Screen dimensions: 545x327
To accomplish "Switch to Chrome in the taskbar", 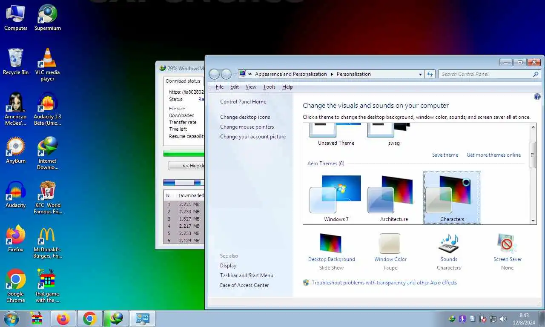I will 90,318.
